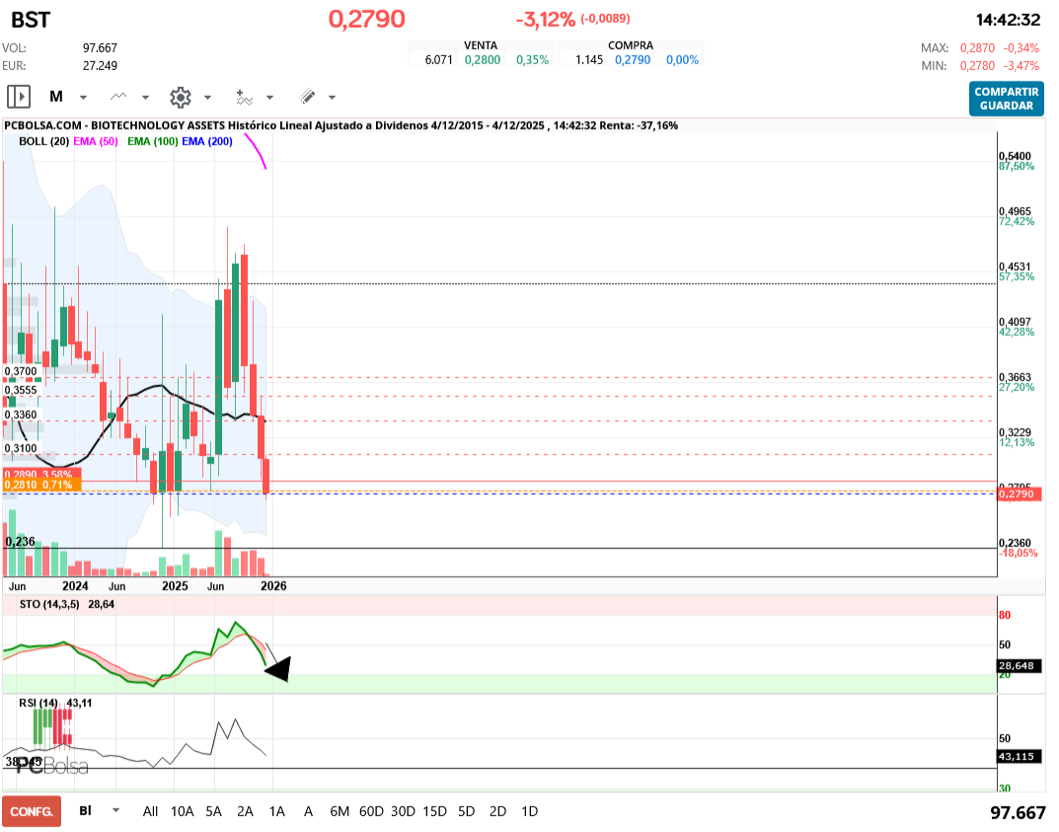Select the 6M time range
Viewport: 1059px width, 832px height.
coord(340,811)
